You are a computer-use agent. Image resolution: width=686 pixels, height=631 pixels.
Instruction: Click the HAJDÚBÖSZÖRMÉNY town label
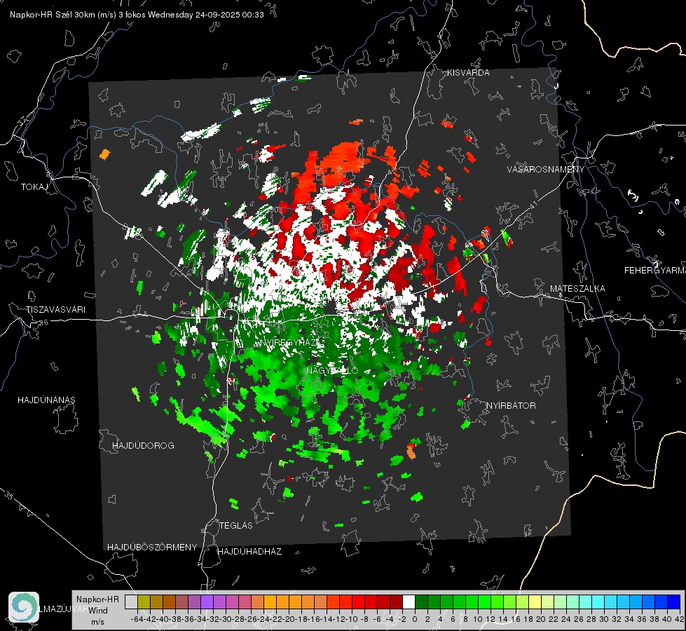pyautogui.click(x=152, y=548)
